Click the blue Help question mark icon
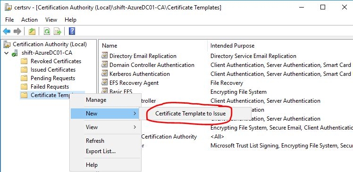 72,31
